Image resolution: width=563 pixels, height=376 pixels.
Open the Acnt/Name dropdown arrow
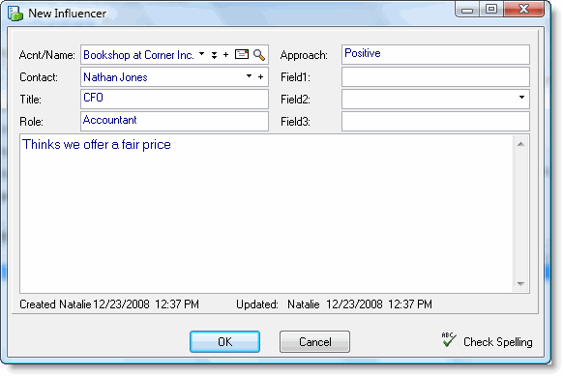point(202,54)
